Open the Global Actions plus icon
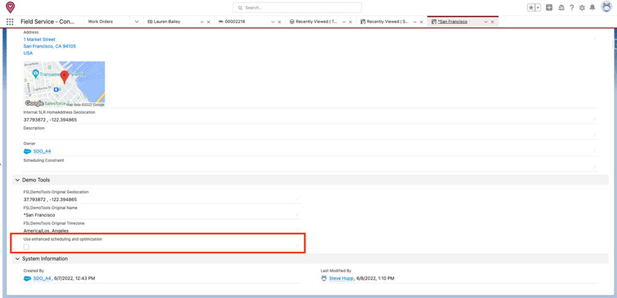 click(x=549, y=8)
